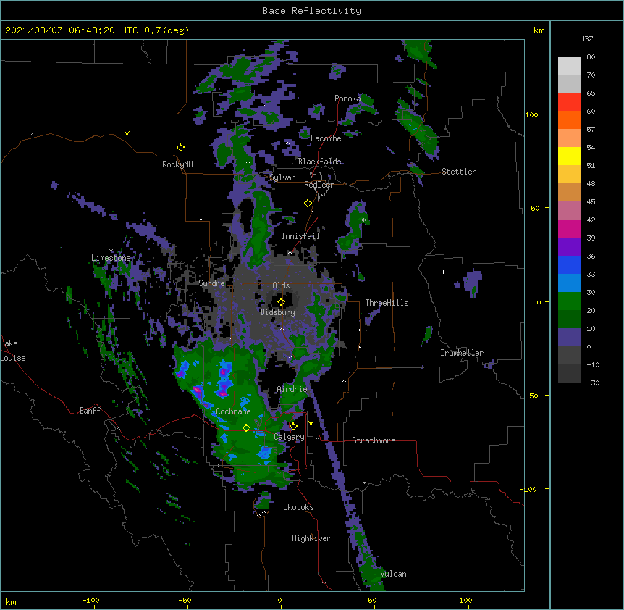The width and height of the screenshot is (624, 610).
Task: Click the Lacombe city label
Action: (326, 138)
